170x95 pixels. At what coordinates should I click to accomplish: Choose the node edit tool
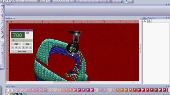point(2,15)
